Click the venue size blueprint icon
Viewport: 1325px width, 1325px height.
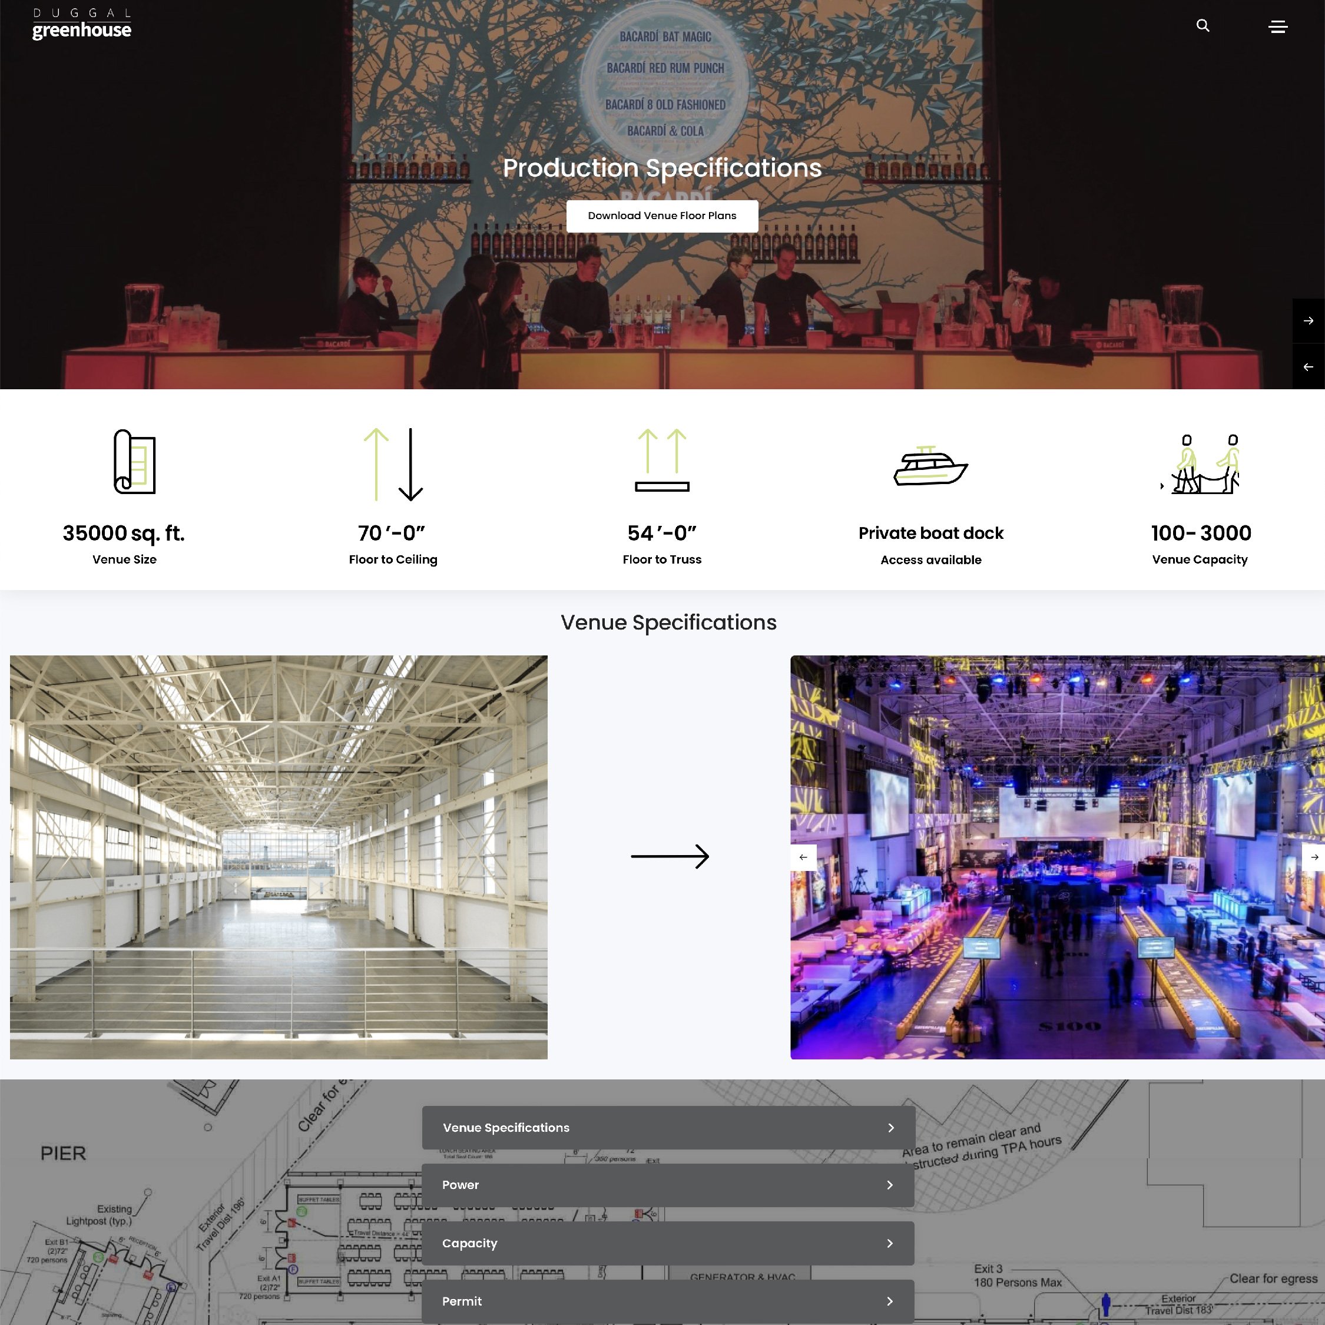point(134,462)
